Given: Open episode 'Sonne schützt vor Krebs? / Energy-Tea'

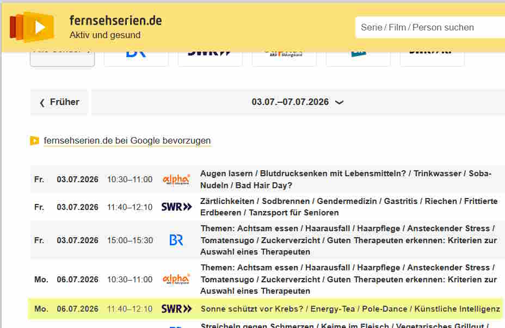Looking at the screenshot, I should click(350, 309).
